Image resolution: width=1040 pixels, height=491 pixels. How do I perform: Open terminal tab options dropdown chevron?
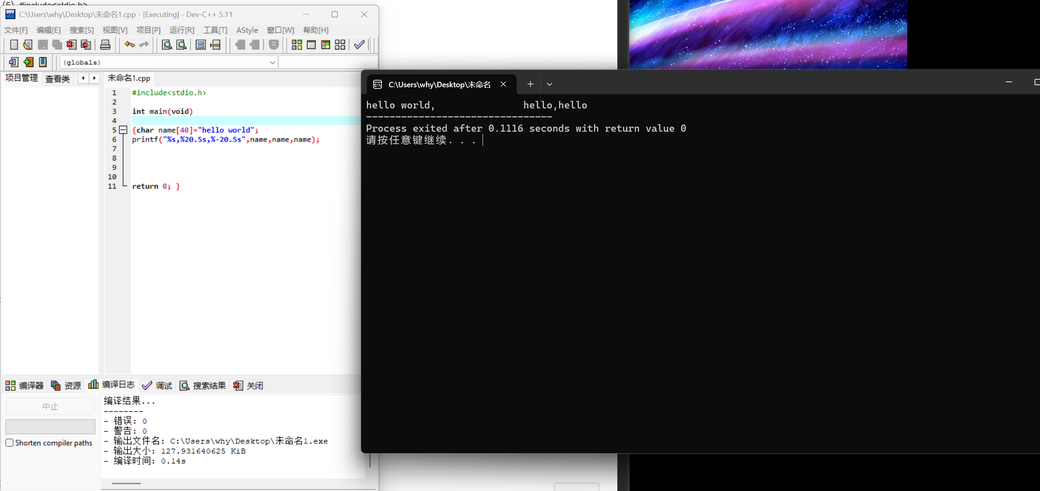550,84
